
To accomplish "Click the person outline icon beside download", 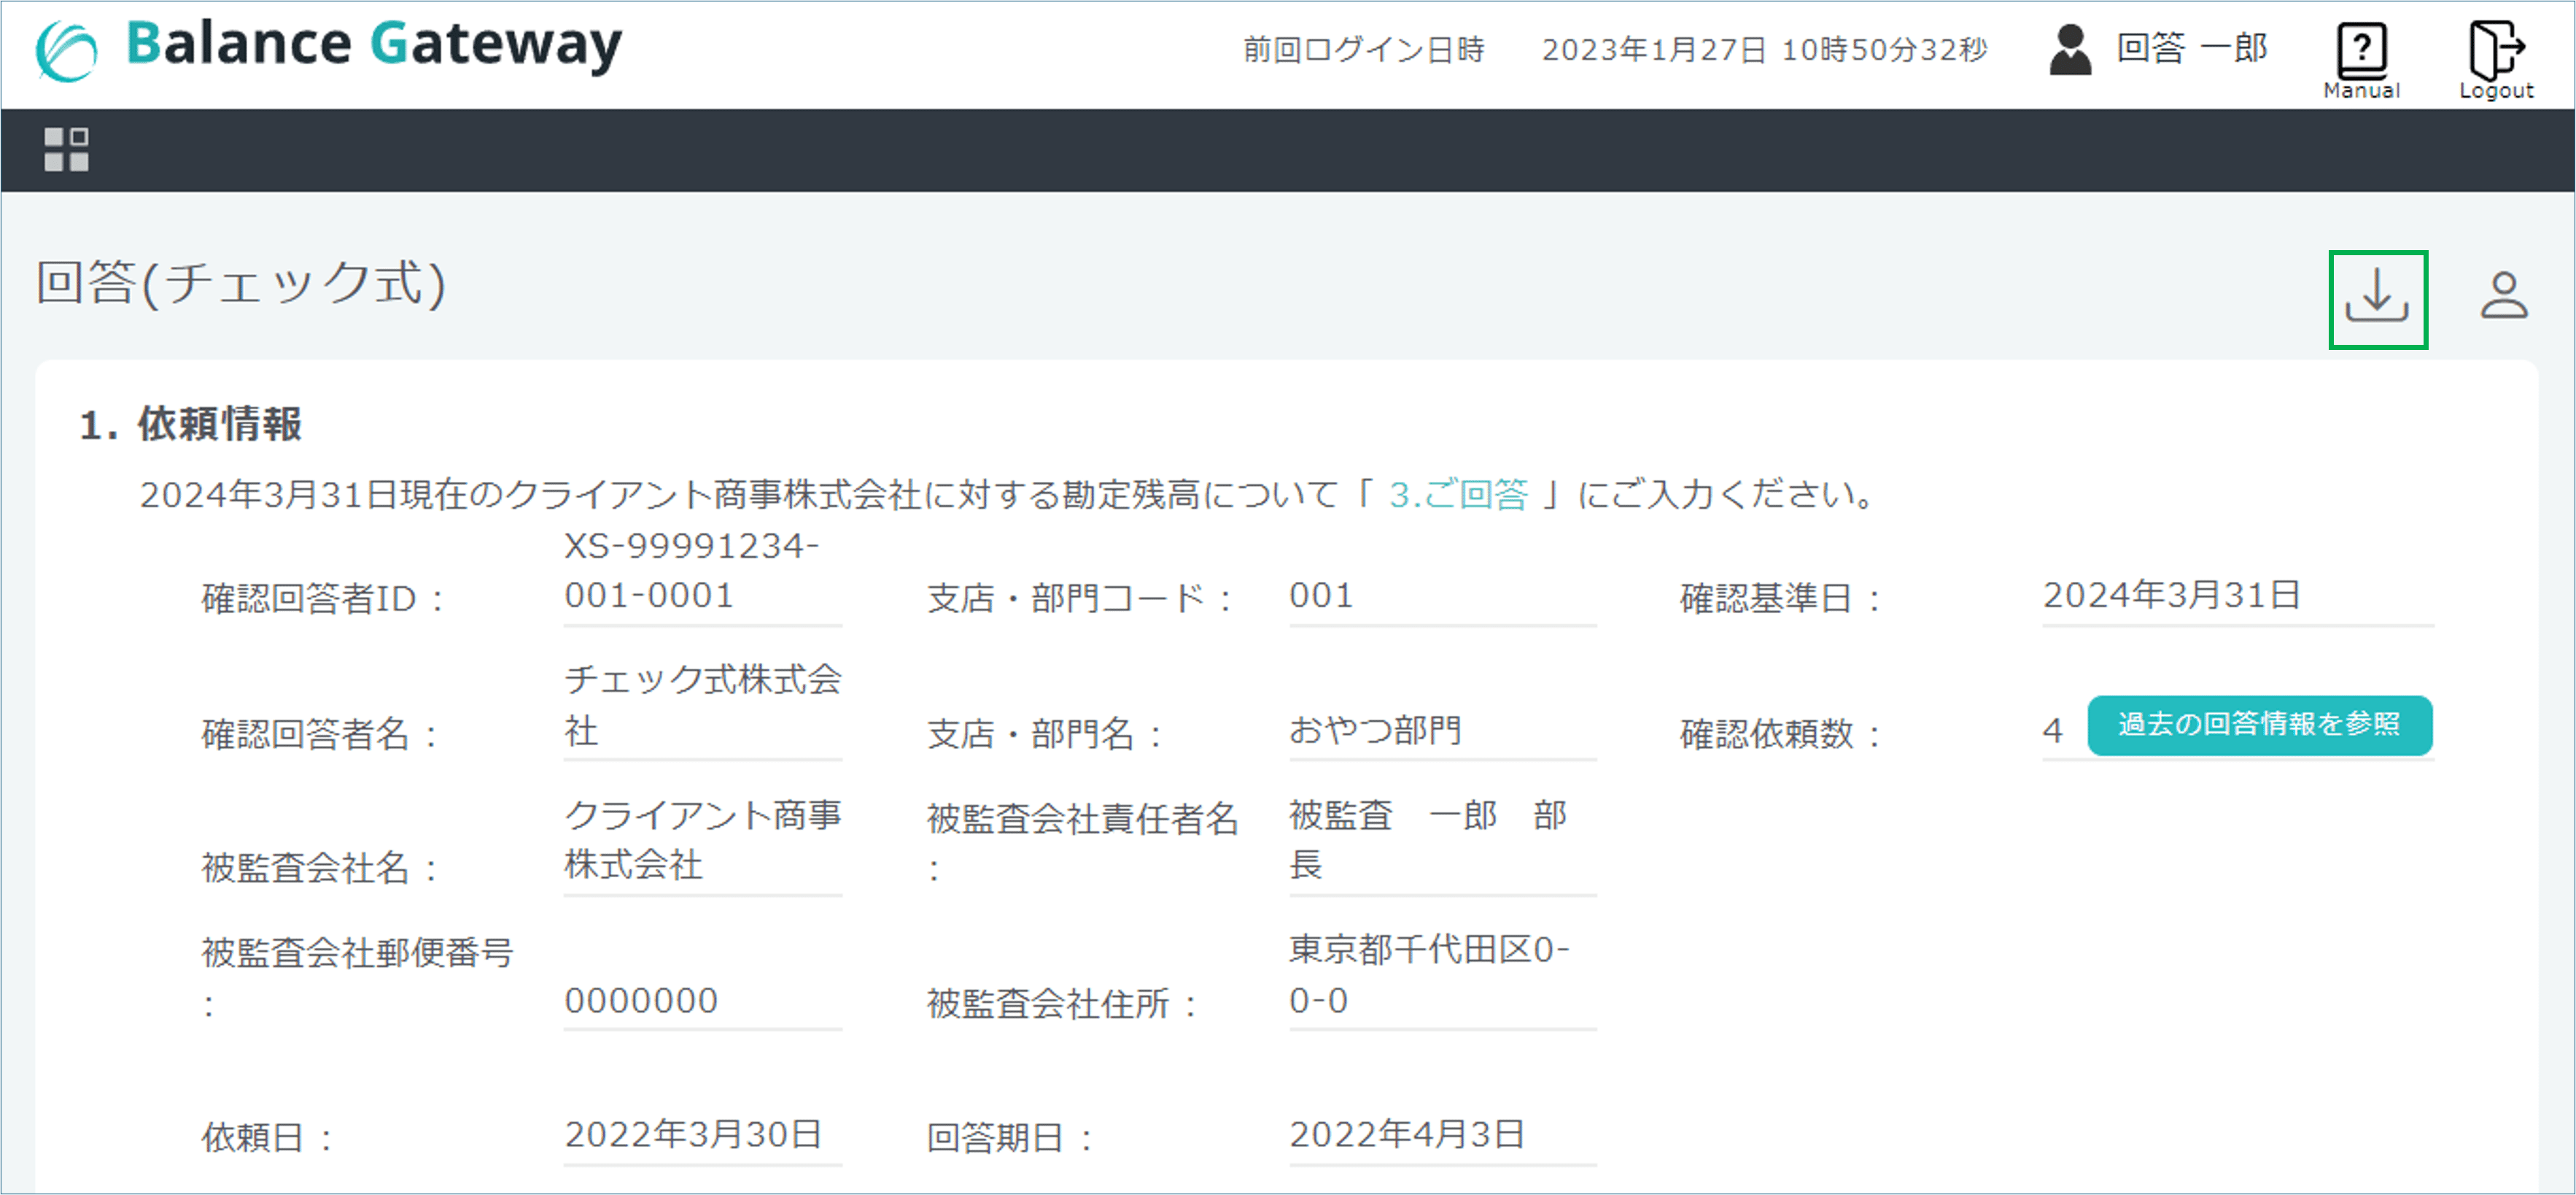I will click(x=2503, y=297).
